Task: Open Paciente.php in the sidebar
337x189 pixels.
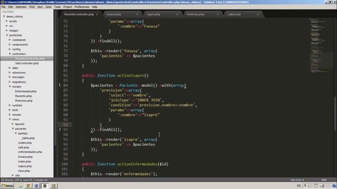Action: (23, 96)
